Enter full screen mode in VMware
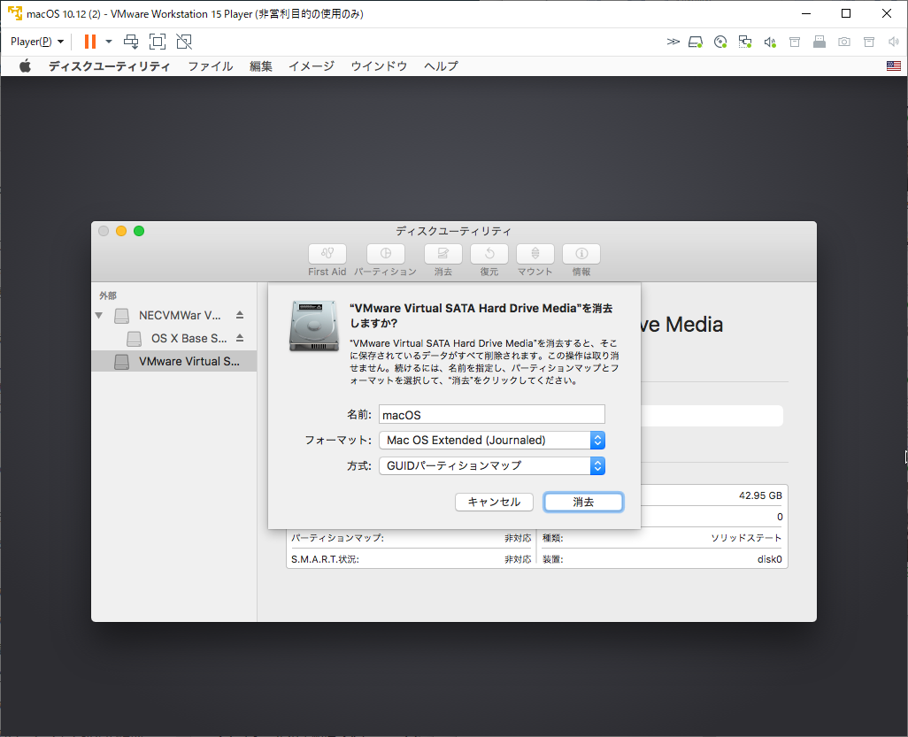The height and width of the screenshot is (737, 908). 158,42
